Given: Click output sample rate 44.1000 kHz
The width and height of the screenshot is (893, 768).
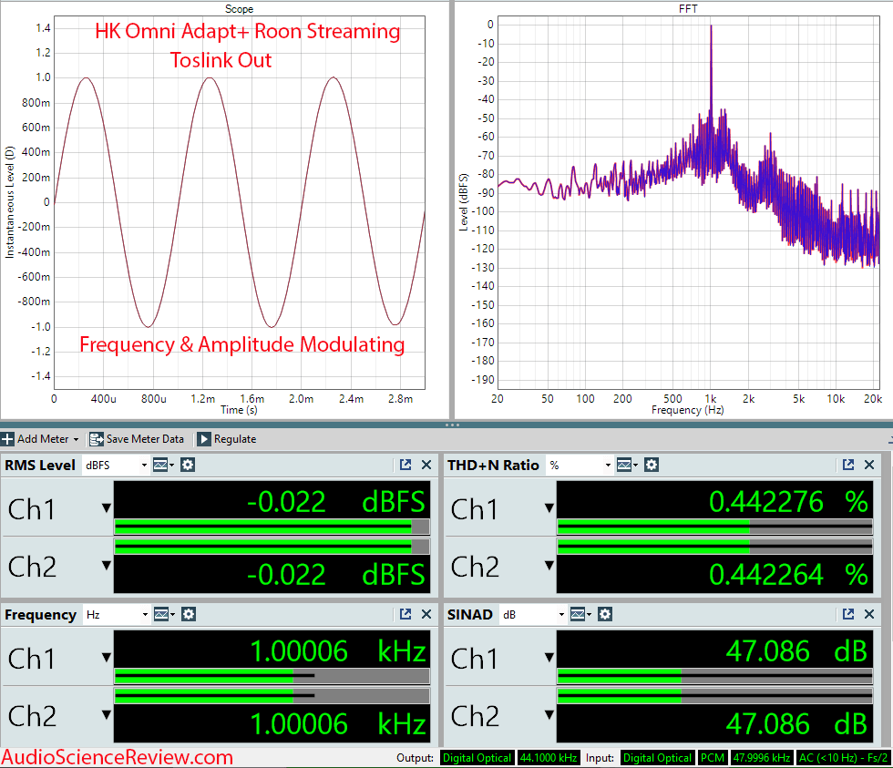Looking at the screenshot, I should pos(549,758).
